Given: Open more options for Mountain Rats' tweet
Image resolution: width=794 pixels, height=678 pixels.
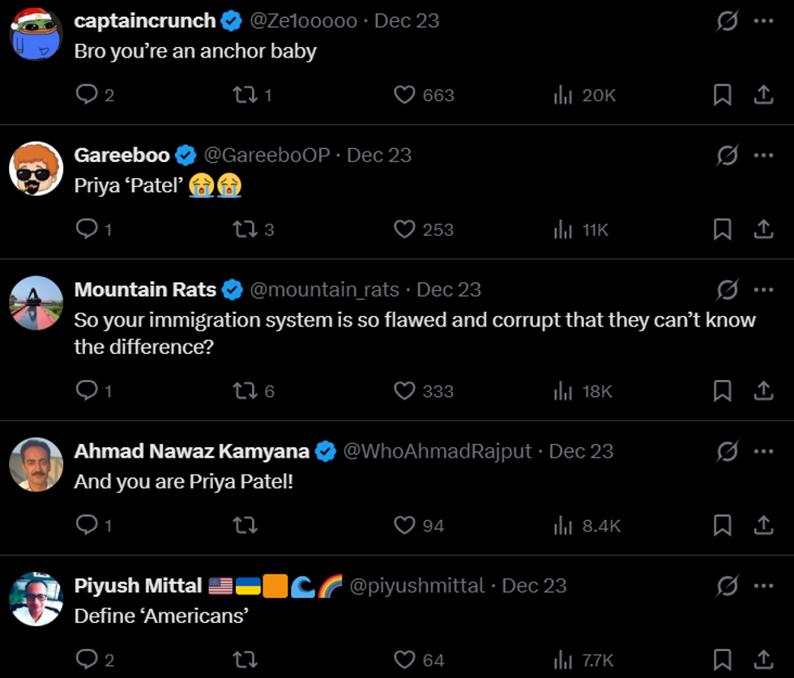Looking at the screenshot, I should pos(763,290).
